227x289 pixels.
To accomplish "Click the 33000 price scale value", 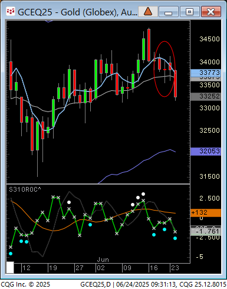I will (x=209, y=108).
